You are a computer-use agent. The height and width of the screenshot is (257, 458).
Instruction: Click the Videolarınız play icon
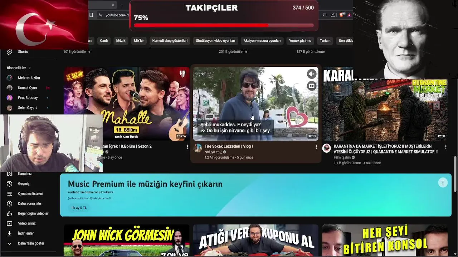10,223
